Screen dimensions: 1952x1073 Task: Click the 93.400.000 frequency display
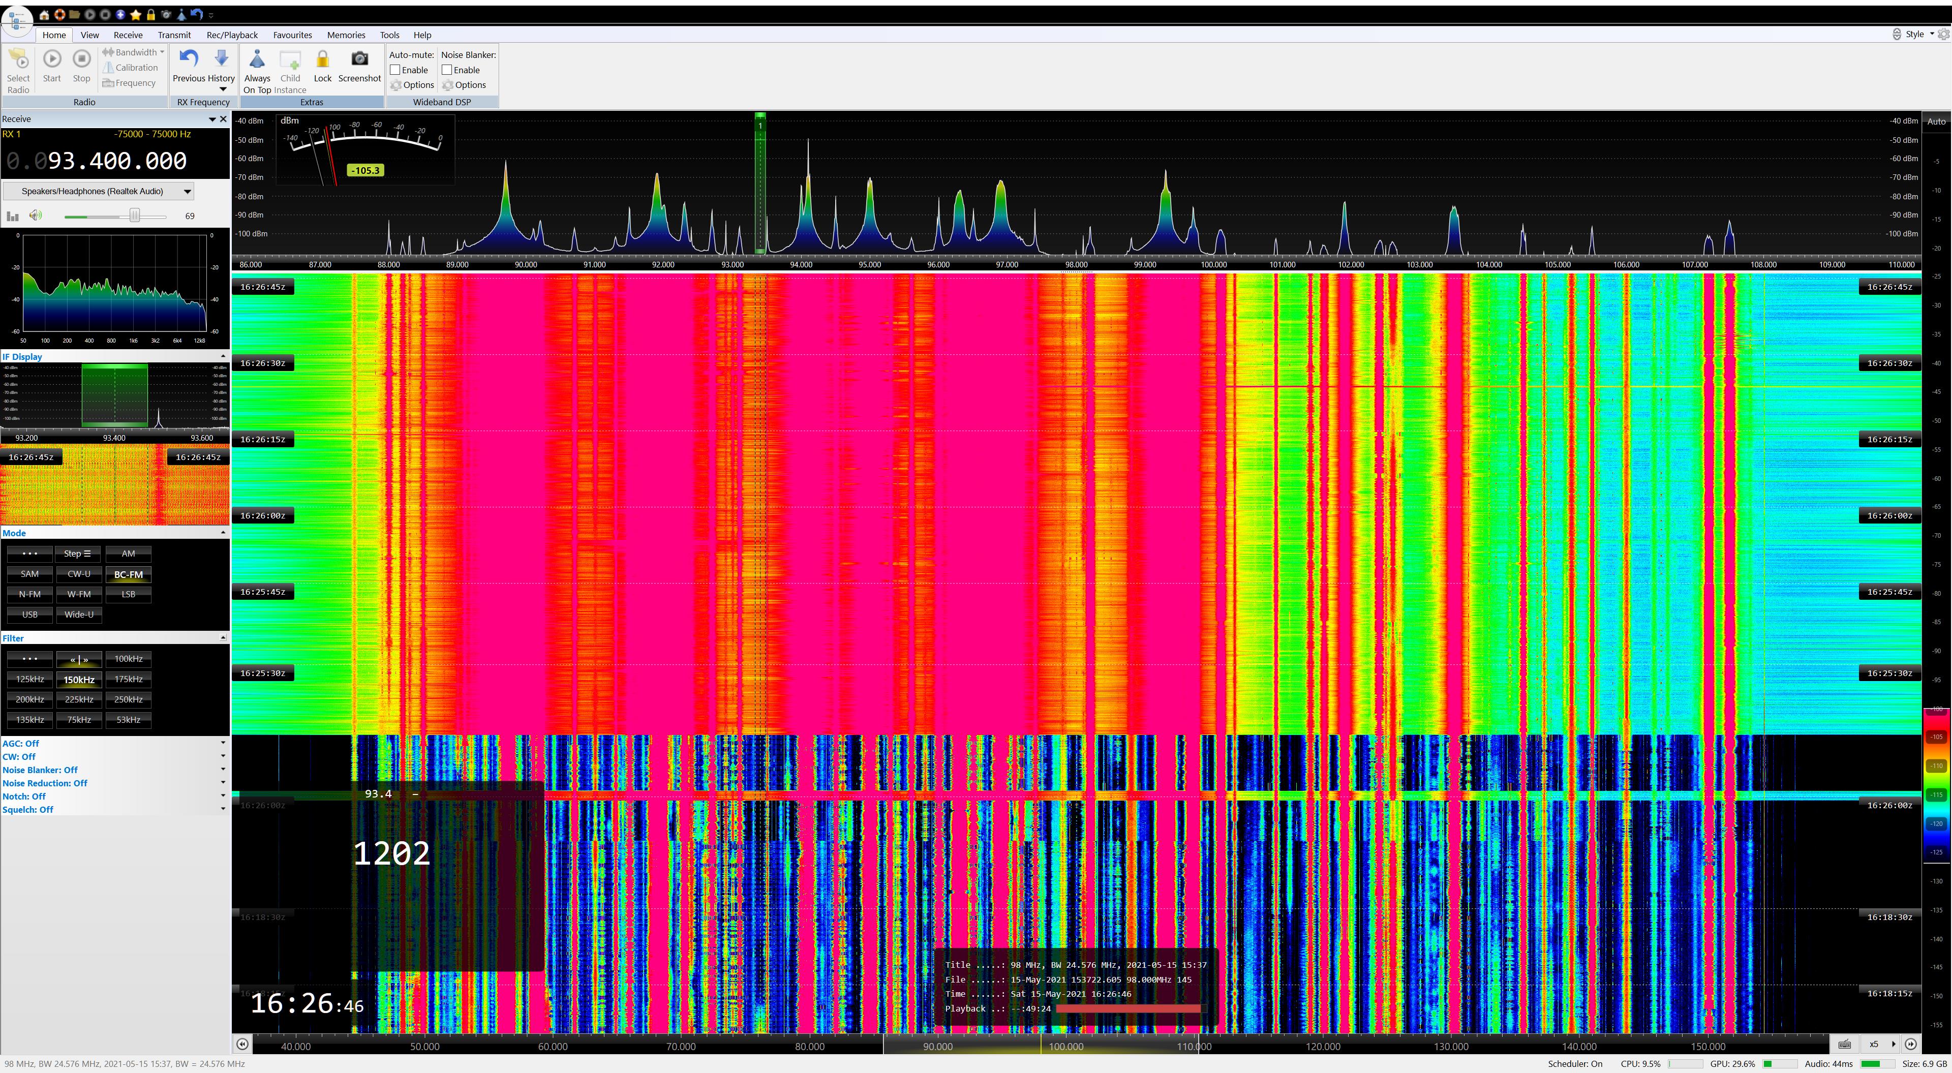117,161
